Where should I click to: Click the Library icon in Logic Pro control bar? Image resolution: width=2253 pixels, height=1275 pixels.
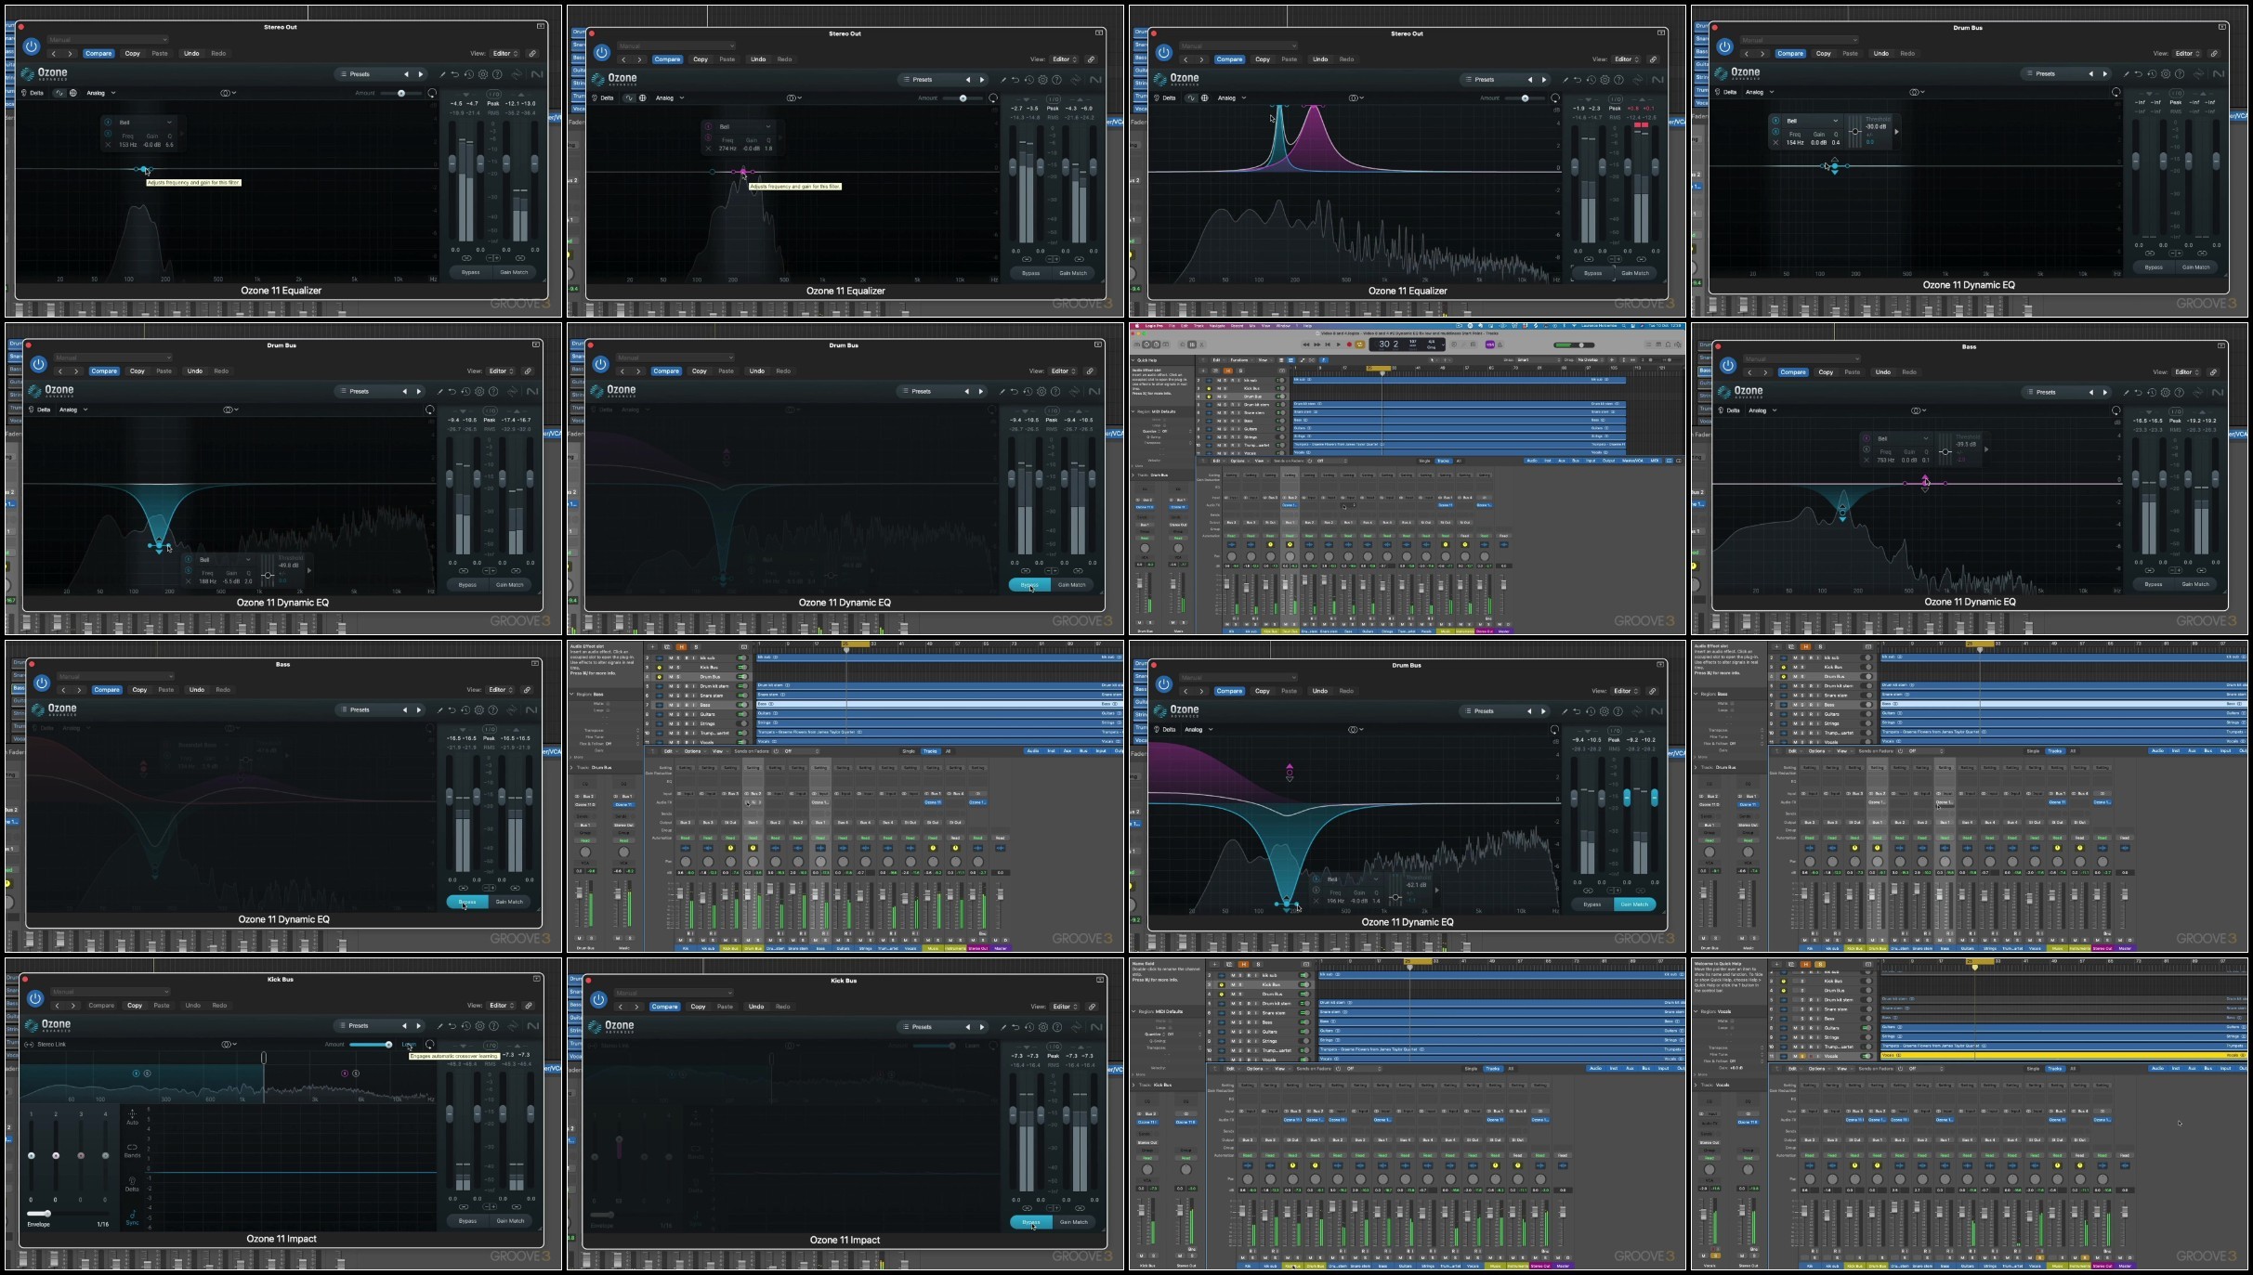coord(1136,345)
